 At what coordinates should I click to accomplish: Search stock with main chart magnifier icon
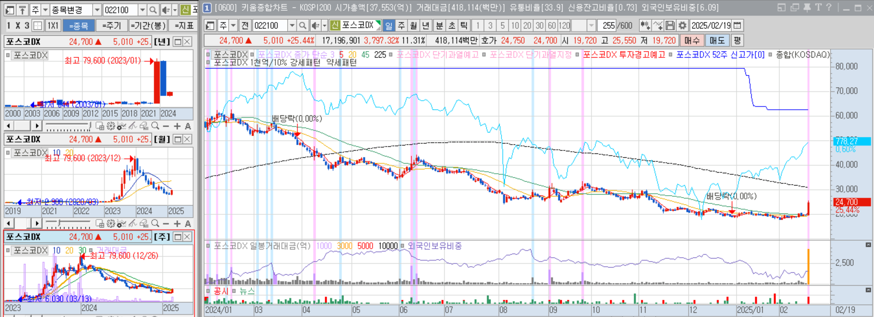pos(303,25)
